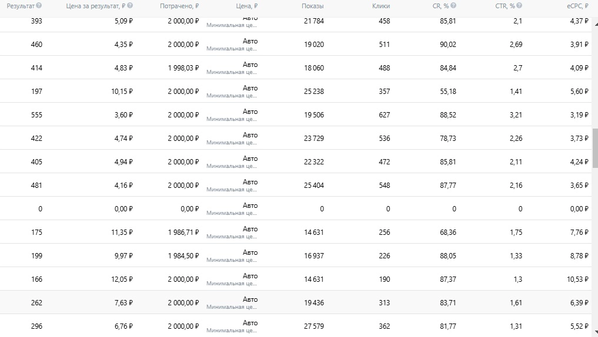Image resolution: width=598 pixels, height=337 pixels.
Task: Sort table by Показы column header
Action: click(x=313, y=6)
